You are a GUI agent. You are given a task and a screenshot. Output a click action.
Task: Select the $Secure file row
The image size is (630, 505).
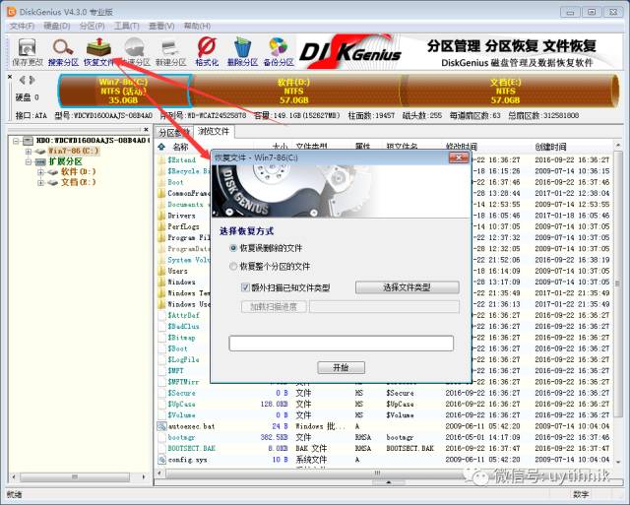pyautogui.click(x=385, y=393)
